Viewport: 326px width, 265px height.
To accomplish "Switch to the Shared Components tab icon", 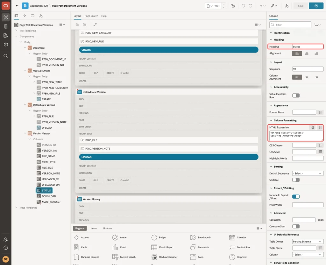I will 41,16.
